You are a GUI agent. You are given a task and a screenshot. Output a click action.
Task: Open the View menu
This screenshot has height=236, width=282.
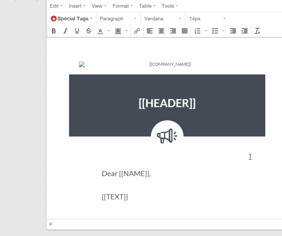click(x=99, y=6)
